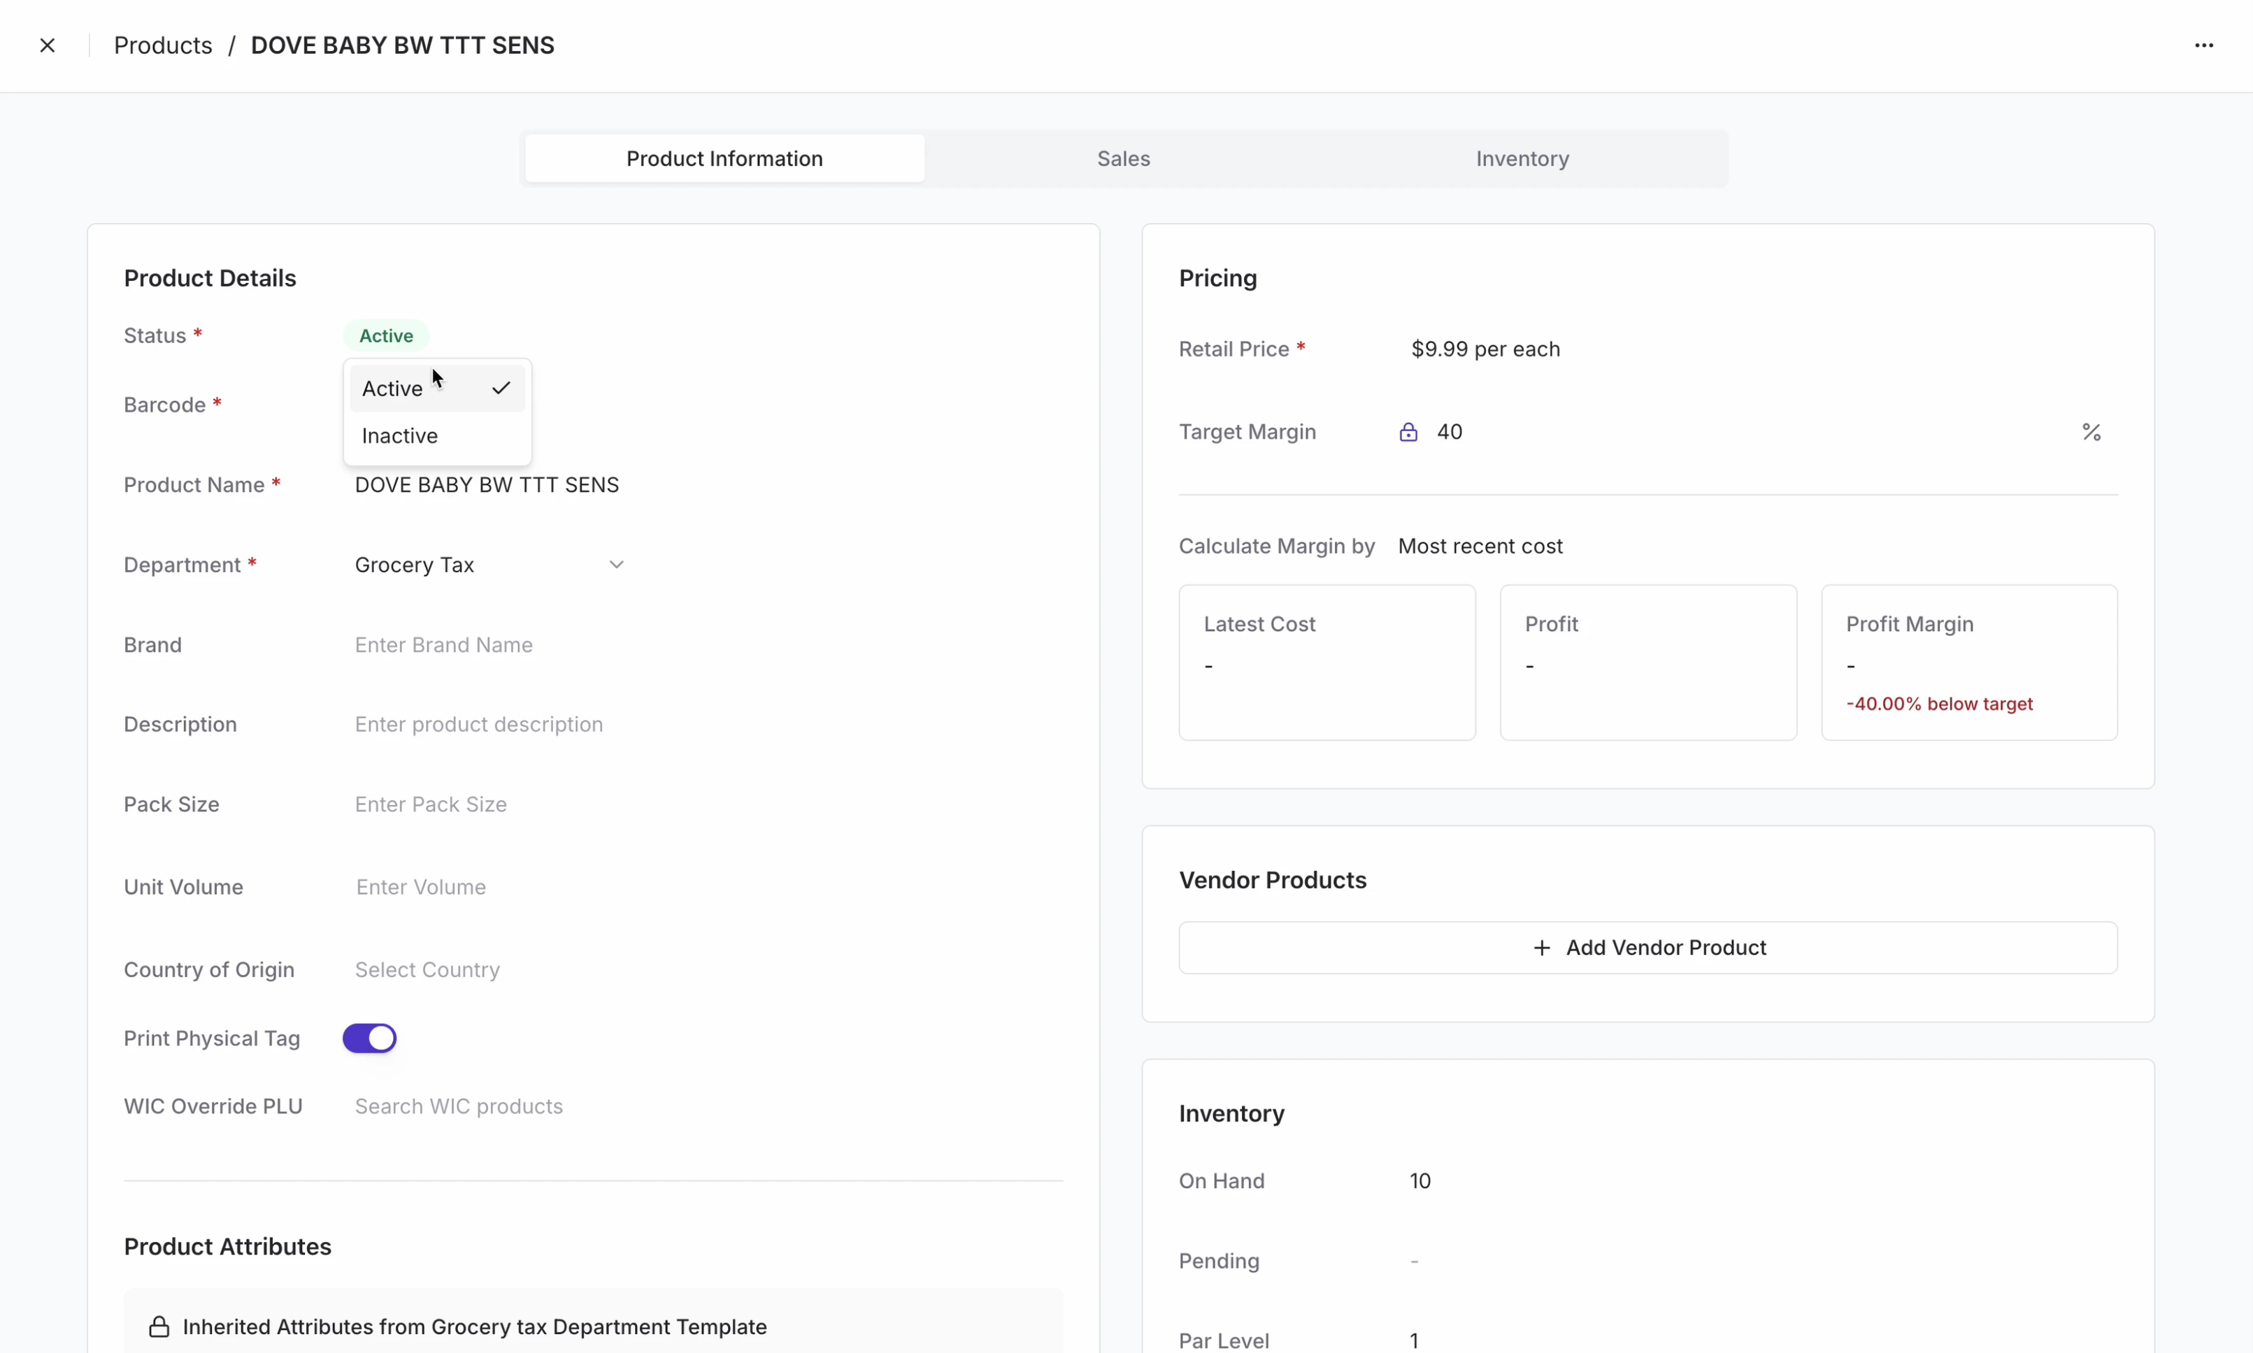This screenshot has width=2253, height=1353.
Task: Select Inactive from the status dropdown
Action: point(401,436)
